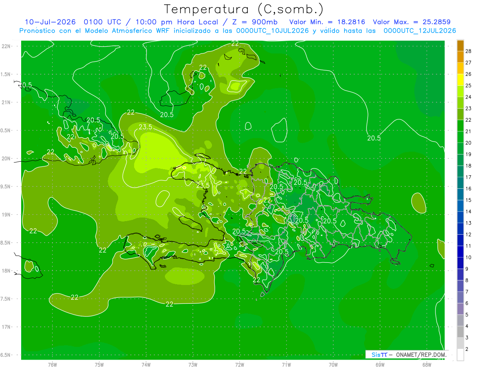Viewport: 479px width, 370px height.
Task: Click the teal swatch between 16 and 17
Action: click(460, 183)
